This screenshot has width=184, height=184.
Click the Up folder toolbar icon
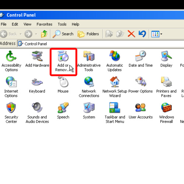[x=44, y=34]
